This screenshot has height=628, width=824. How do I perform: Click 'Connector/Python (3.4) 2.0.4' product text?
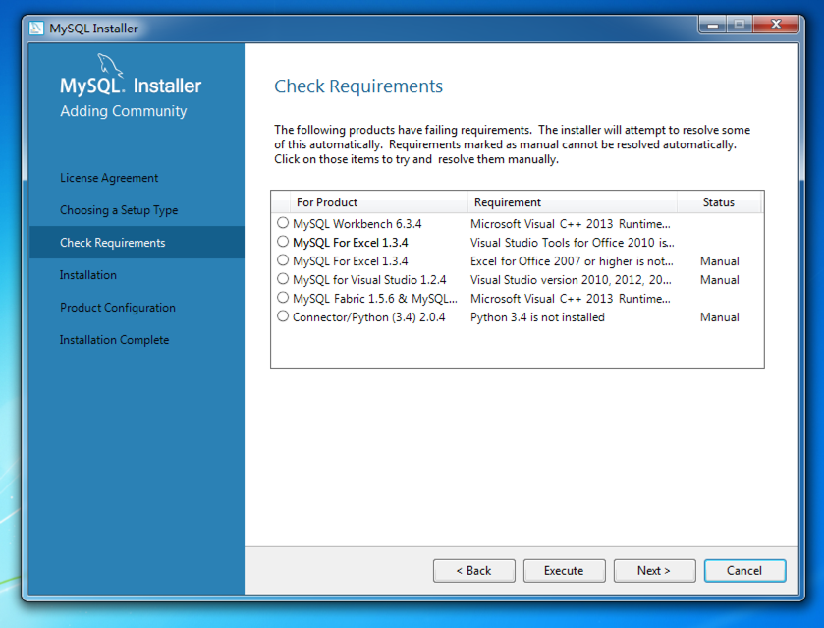click(369, 317)
